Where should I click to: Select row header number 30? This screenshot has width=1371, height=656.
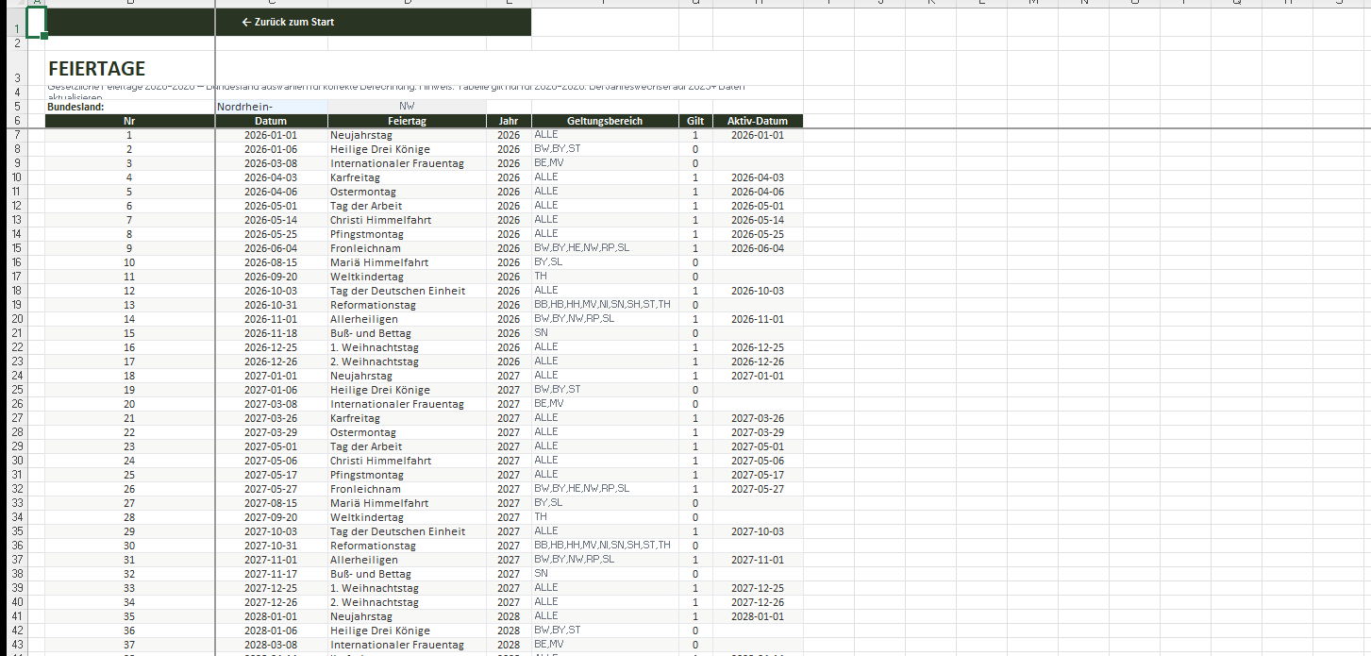click(x=17, y=461)
